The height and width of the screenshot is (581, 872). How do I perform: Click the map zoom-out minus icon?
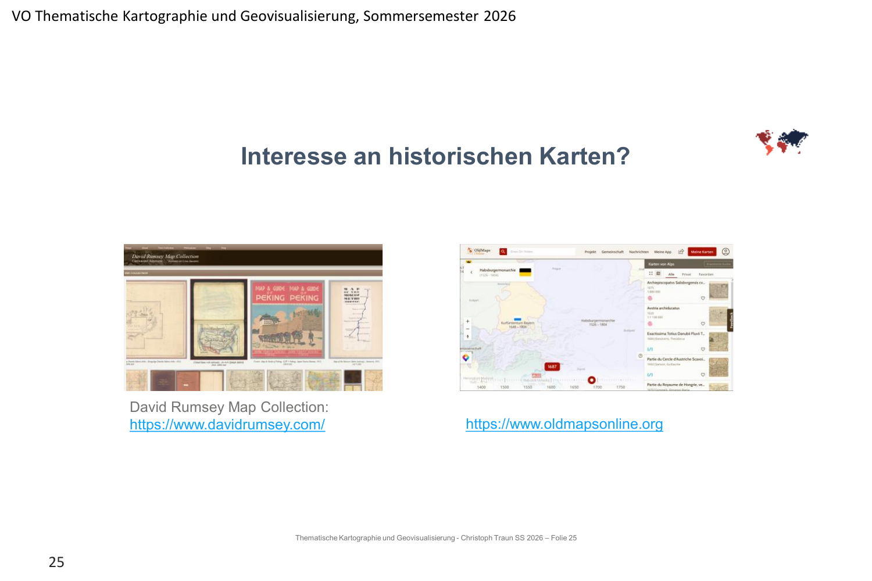[467, 329]
